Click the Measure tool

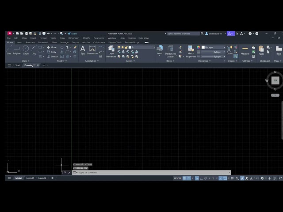[x=245, y=50]
